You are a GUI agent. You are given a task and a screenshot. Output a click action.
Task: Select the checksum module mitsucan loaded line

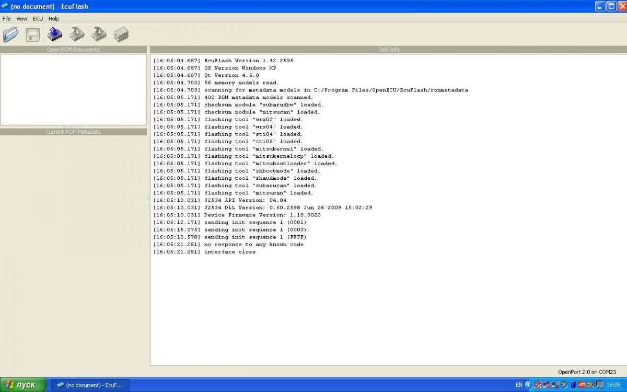click(x=237, y=112)
